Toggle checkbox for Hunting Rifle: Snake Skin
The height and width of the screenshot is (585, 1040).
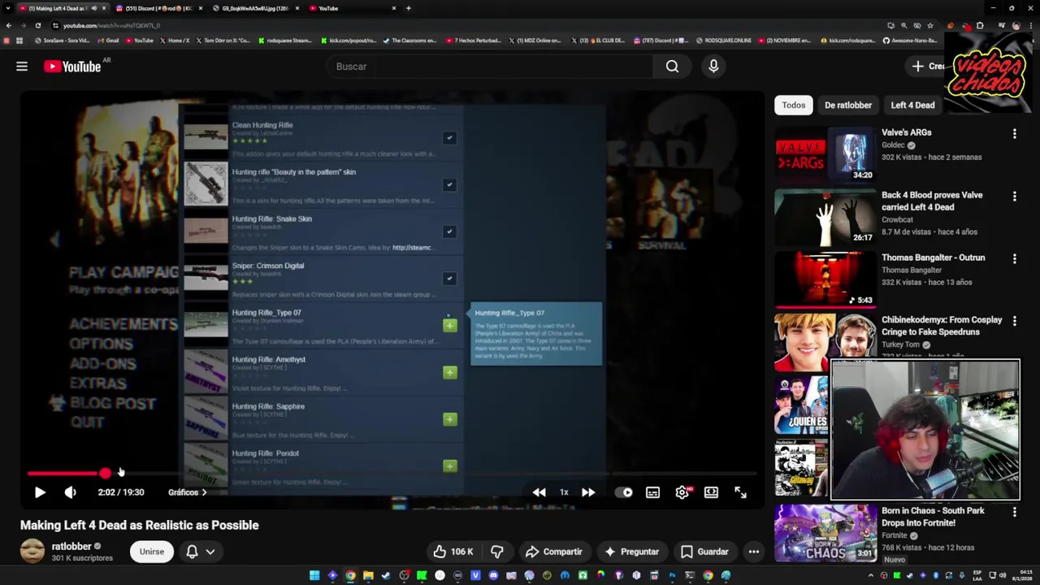[449, 232]
